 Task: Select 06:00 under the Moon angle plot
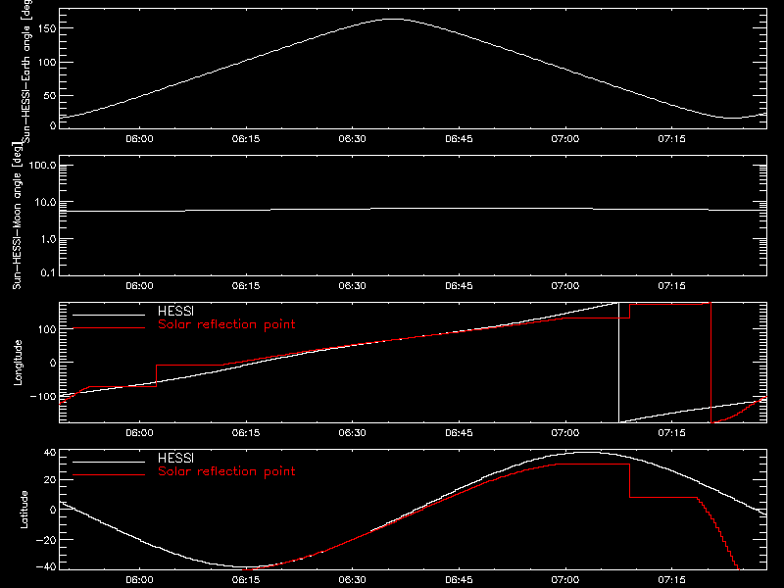click(x=139, y=285)
